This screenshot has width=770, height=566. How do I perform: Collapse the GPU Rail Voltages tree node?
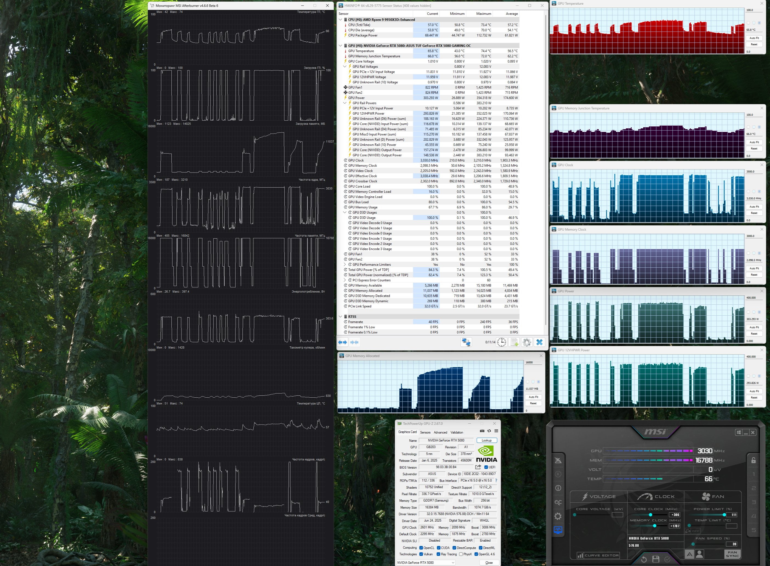coord(345,66)
